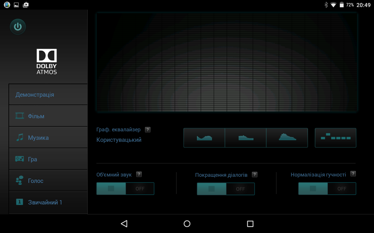
Task: Select the first equalizer preset curve icon
Action: point(204,138)
